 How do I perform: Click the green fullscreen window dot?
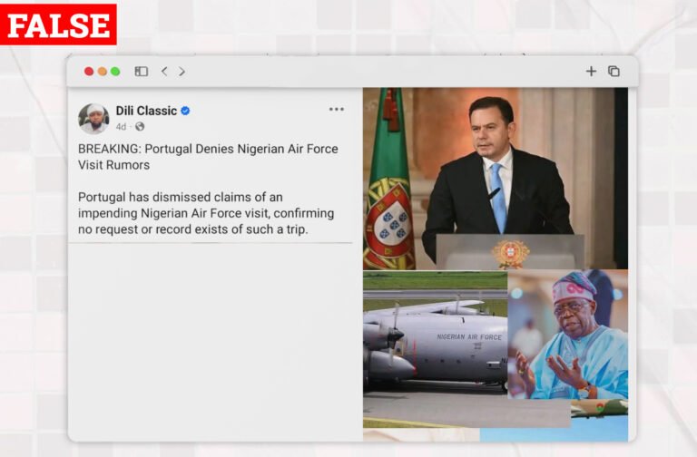tap(115, 72)
